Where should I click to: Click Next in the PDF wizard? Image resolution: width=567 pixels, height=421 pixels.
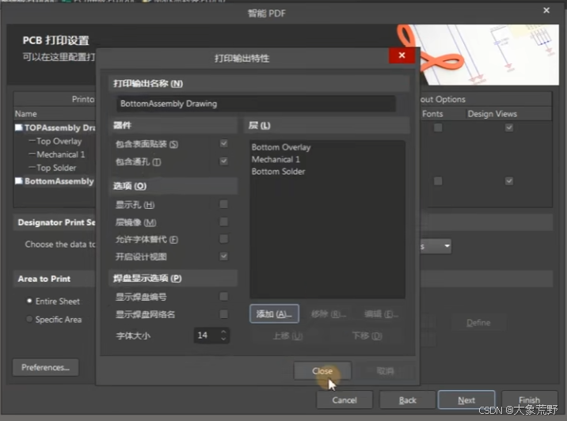pyautogui.click(x=466, y=400)
